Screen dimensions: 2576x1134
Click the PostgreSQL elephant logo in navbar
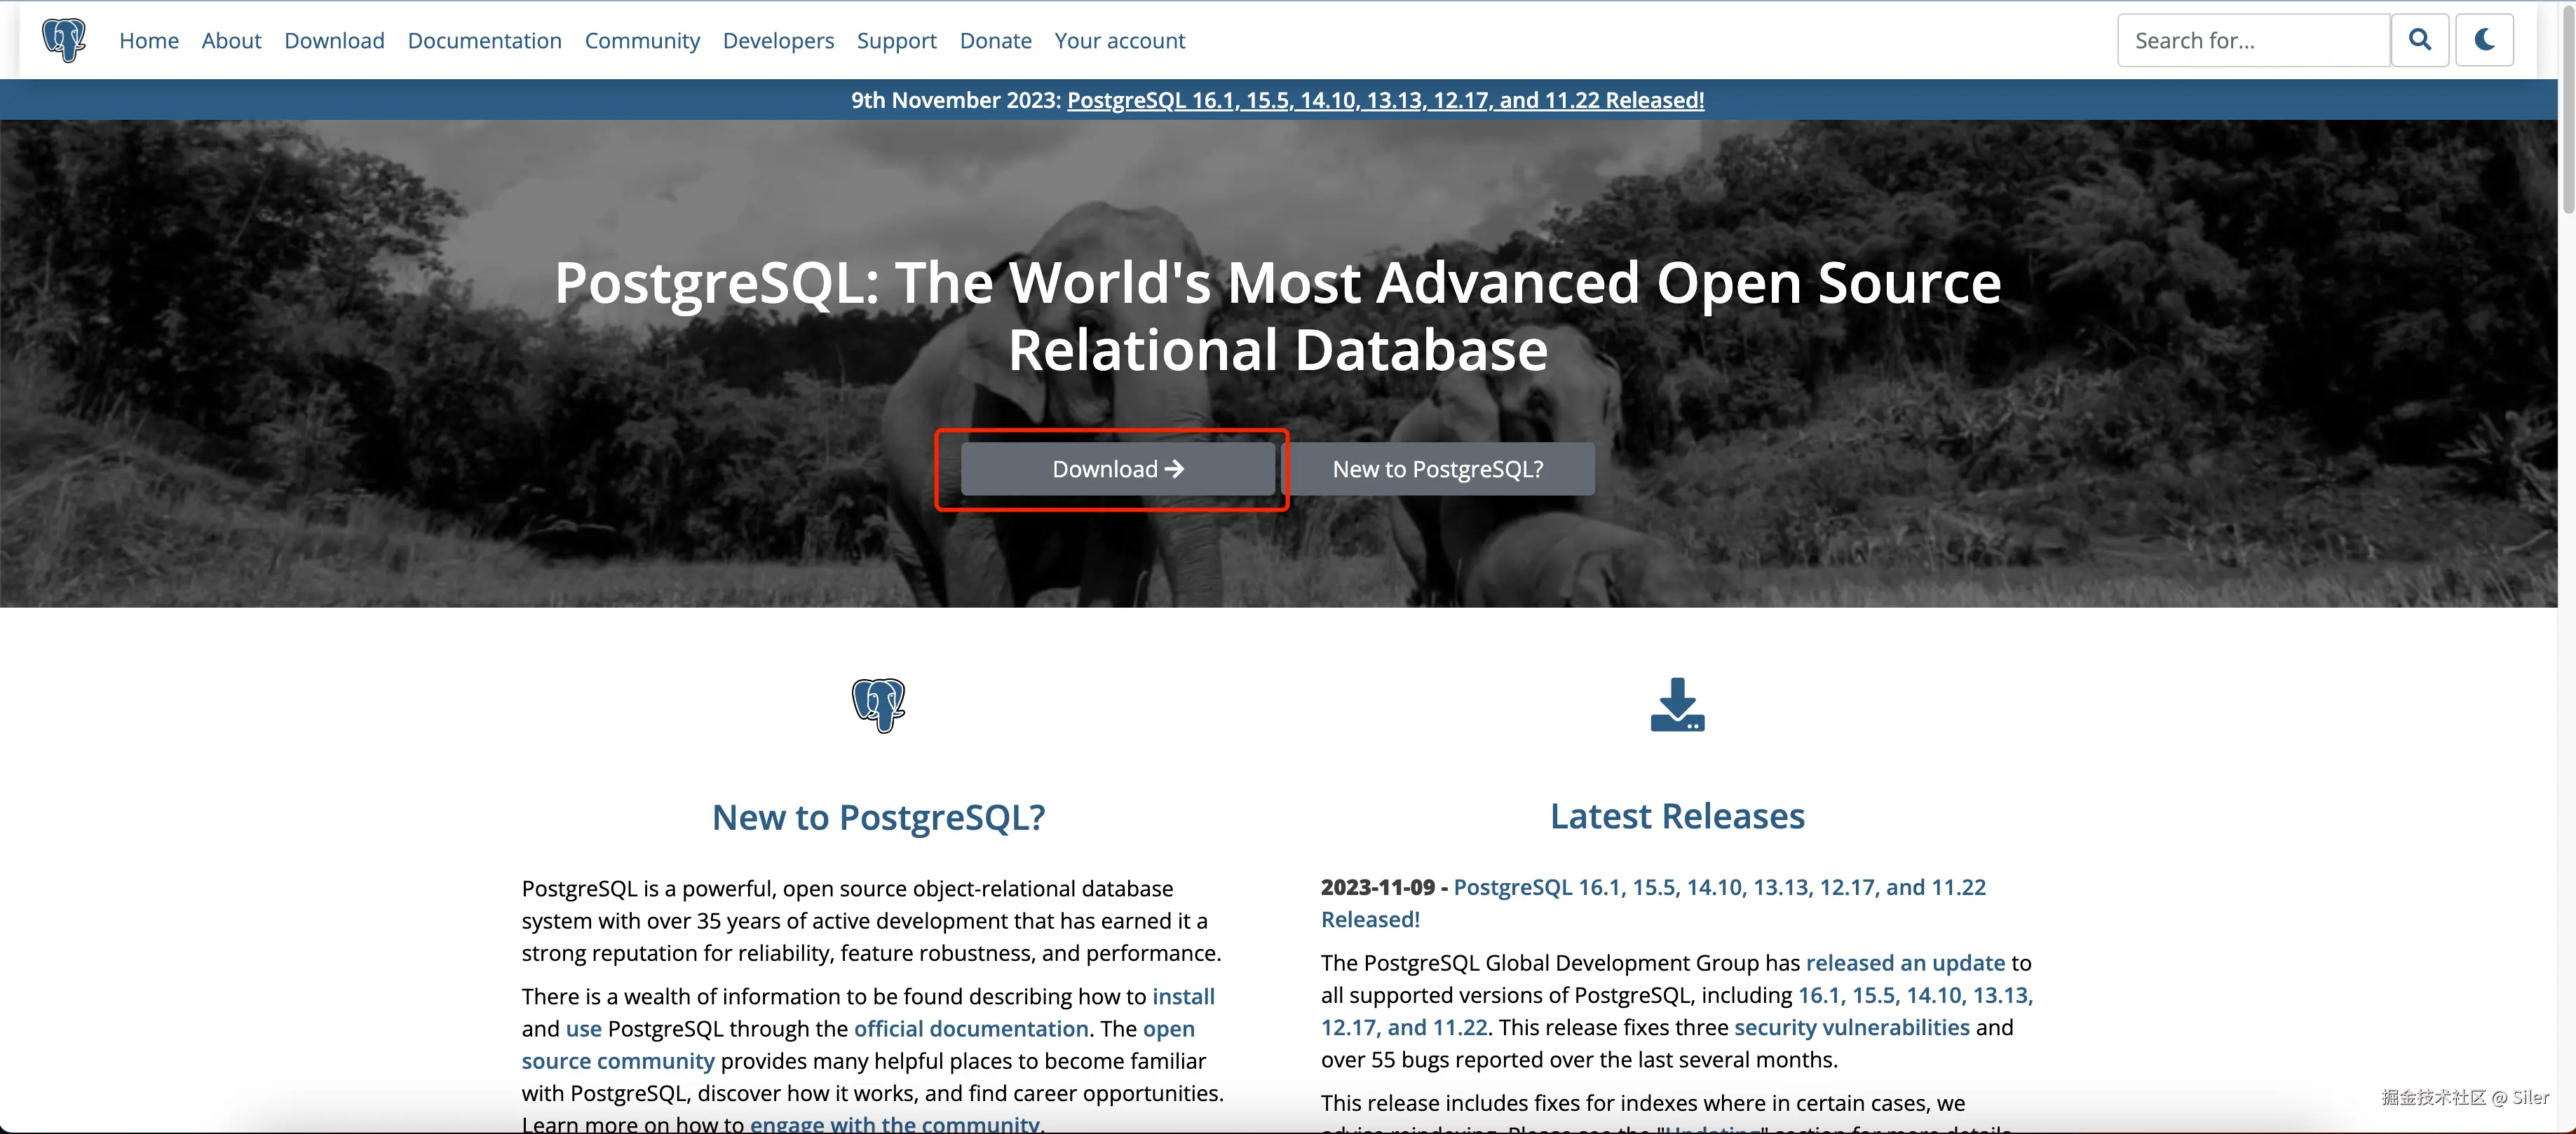click(64, 40)
